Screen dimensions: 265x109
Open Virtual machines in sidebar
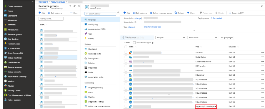tap(14, 58)
